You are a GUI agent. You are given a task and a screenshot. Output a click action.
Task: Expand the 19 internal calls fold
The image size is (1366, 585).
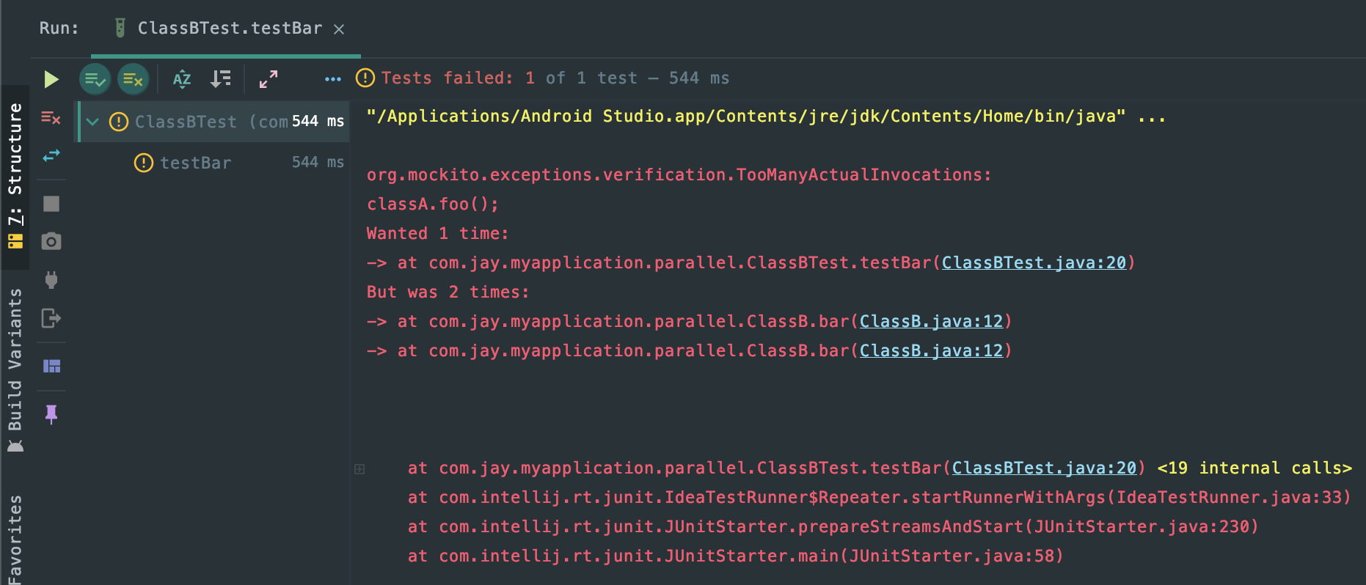pos(1254,468)
